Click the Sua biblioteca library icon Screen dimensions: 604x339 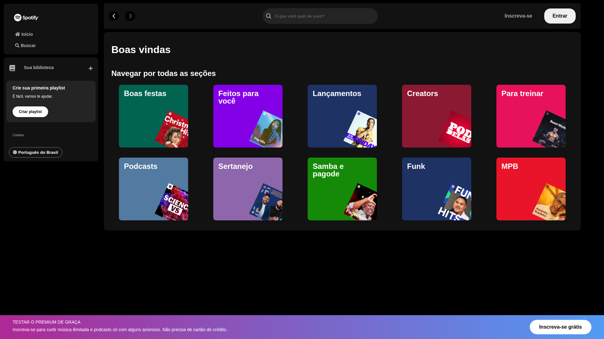pos(12,68)
